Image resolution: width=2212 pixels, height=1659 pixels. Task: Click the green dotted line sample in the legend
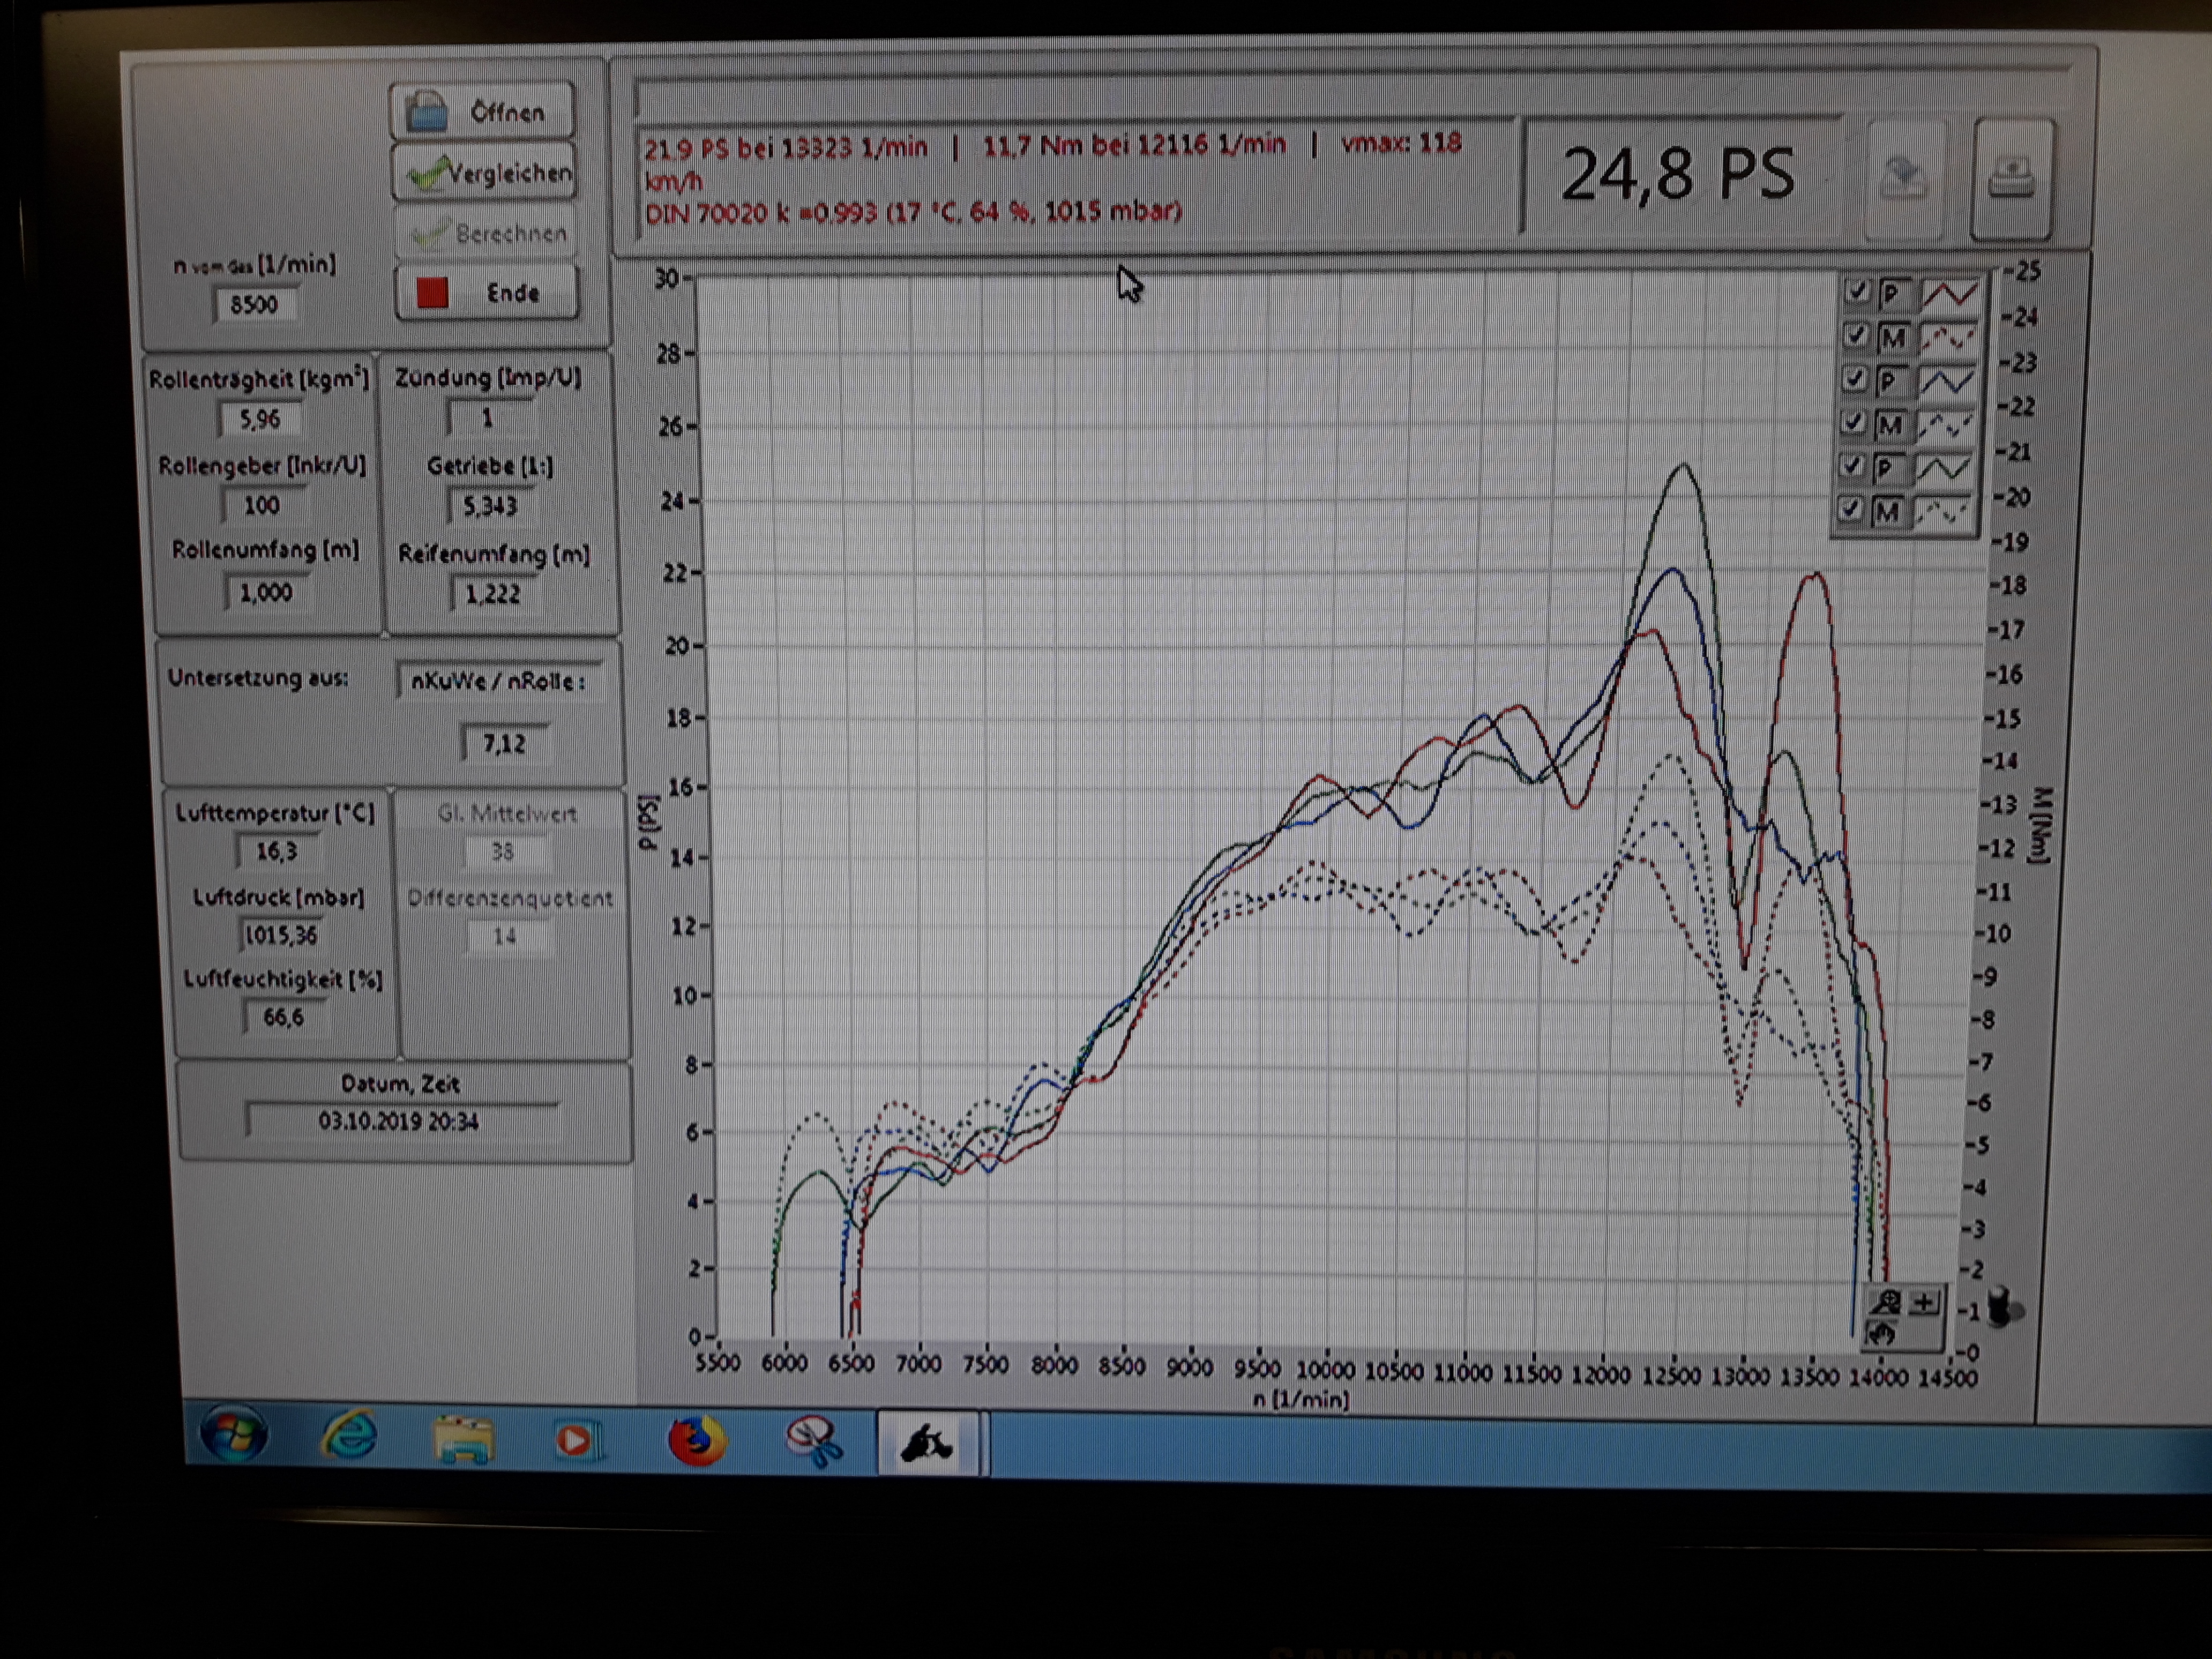click(1941, 513)
